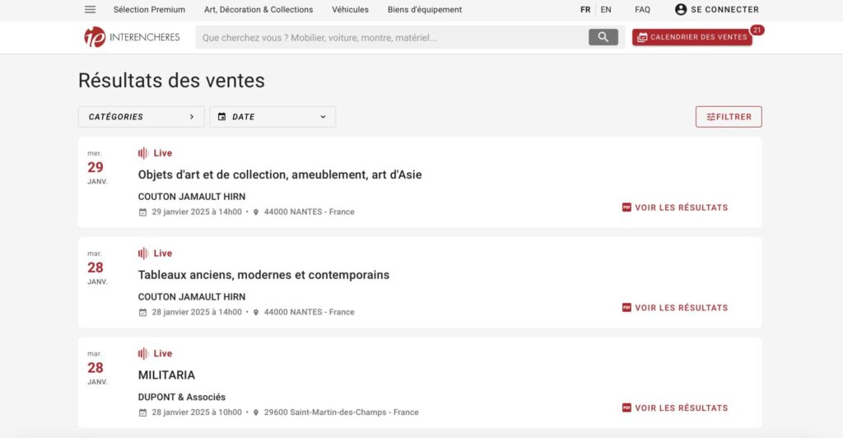Expand the Catégories selector

tap(141, 117)
